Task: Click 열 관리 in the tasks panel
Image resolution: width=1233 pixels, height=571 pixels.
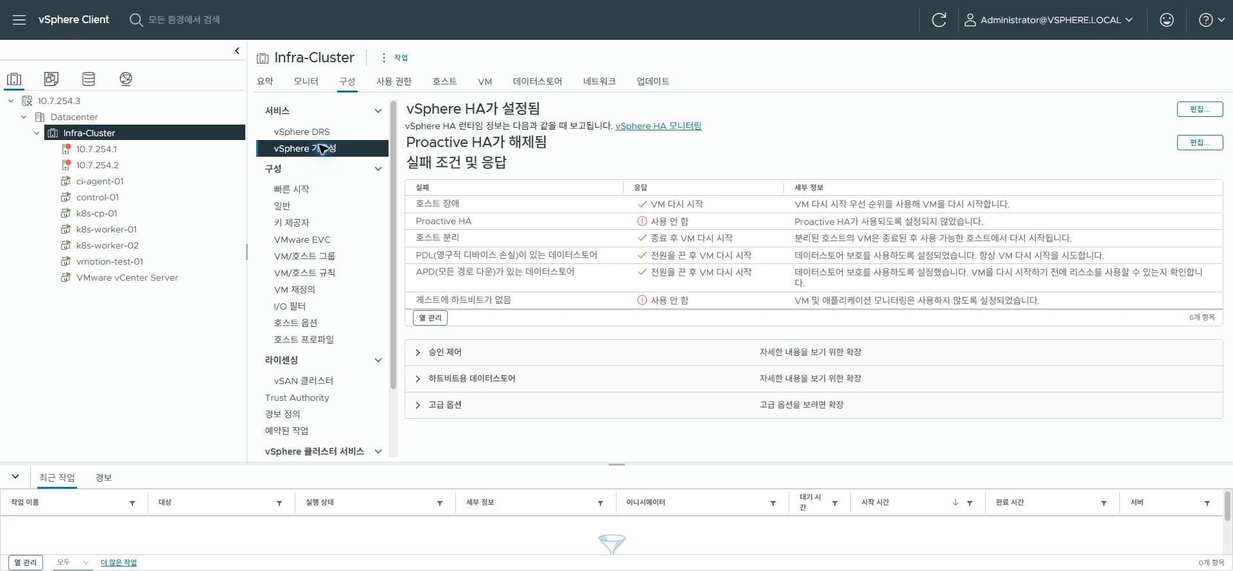Action: 25,563
